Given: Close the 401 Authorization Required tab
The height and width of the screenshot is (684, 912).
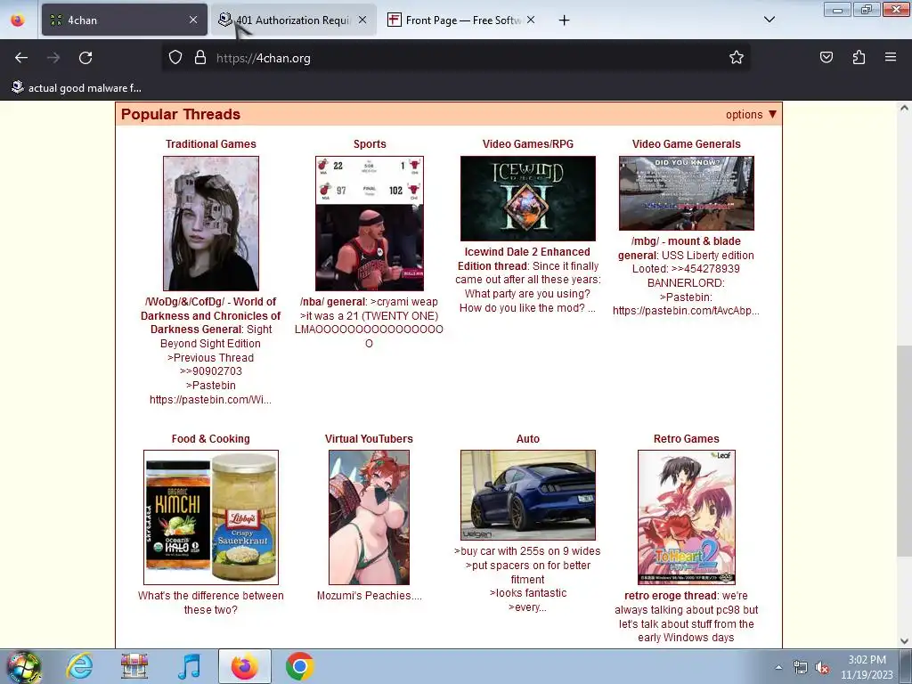Looking at the screenshot, I should point(362,20).
